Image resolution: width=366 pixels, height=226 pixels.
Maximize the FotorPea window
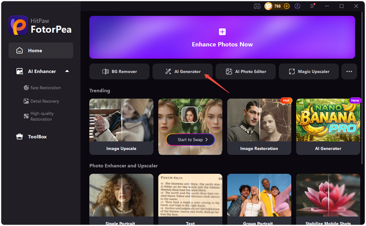coord(341,6)
